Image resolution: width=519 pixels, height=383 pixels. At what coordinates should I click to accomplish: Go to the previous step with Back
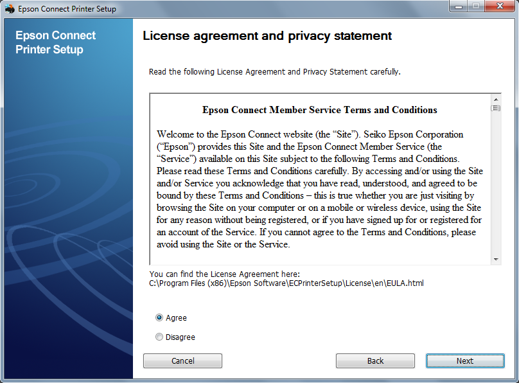coord(375,361)
